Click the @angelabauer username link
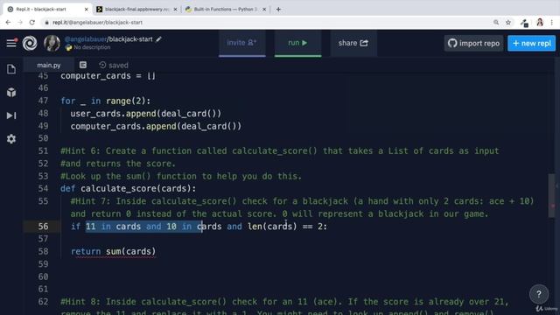 (x=86, y=38)
